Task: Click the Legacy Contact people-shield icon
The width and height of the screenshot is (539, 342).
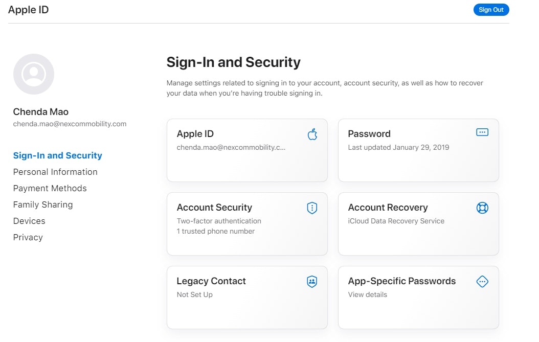Action: [x=312, y=281]
